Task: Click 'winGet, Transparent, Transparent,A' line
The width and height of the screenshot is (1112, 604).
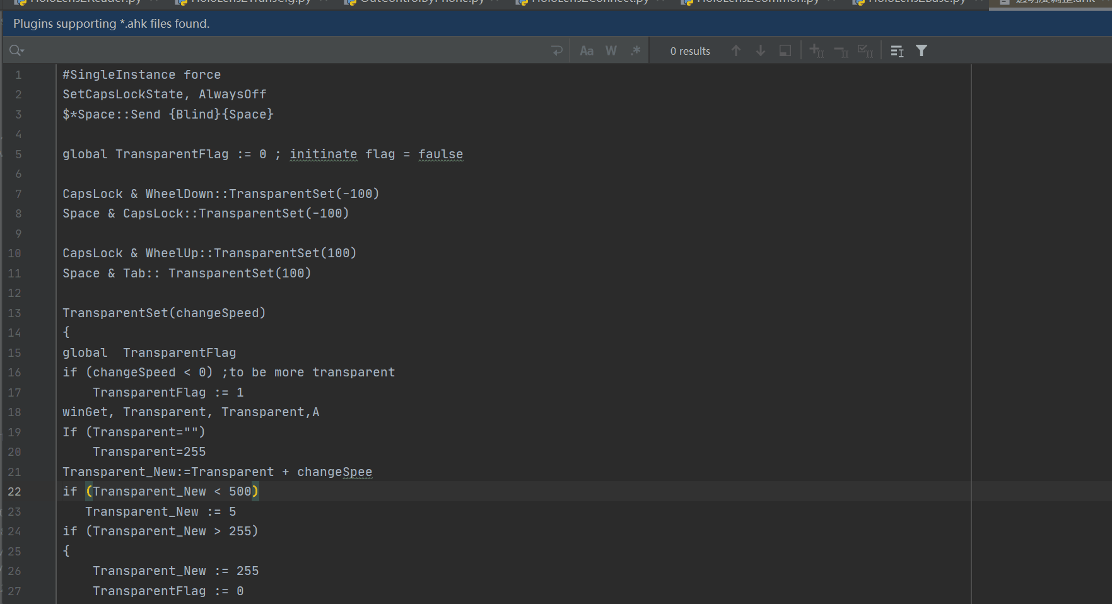Action: tap(191, 412)
